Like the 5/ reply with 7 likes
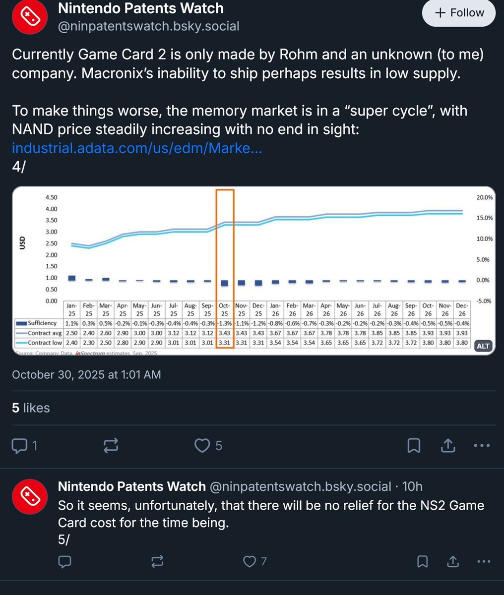The width and height of the screenshot is (504, 595). click(x=249, y=561)
